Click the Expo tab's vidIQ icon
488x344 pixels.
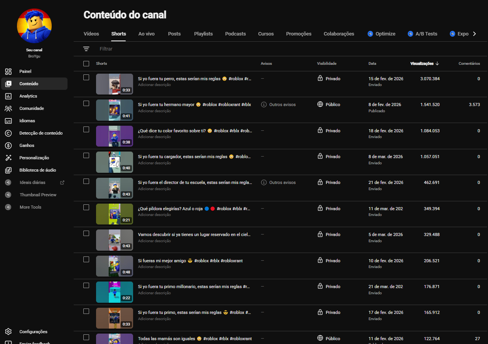(453, 34)
